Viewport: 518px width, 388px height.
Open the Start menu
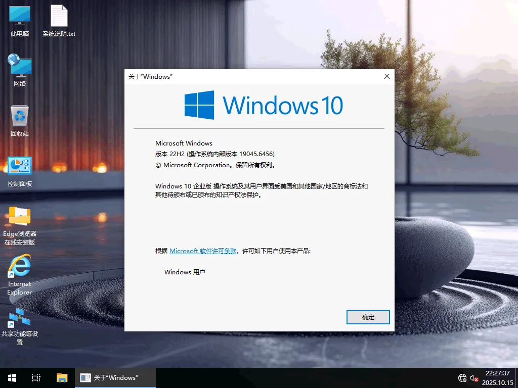point(11,377)
